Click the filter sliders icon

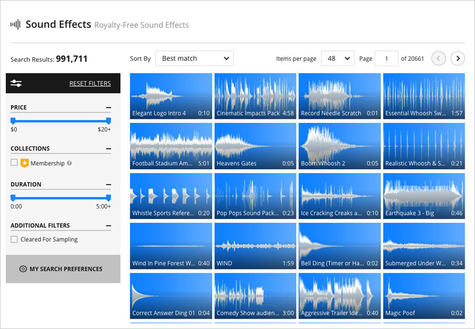tap(16, 83)
